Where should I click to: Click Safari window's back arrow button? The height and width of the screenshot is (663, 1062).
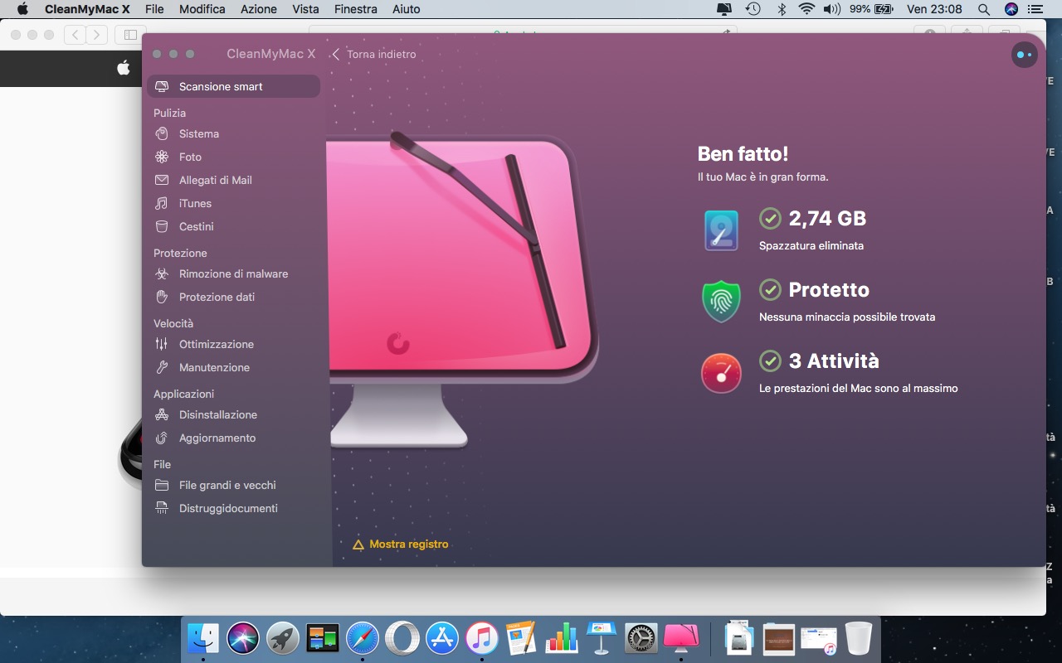coord(76,35)
